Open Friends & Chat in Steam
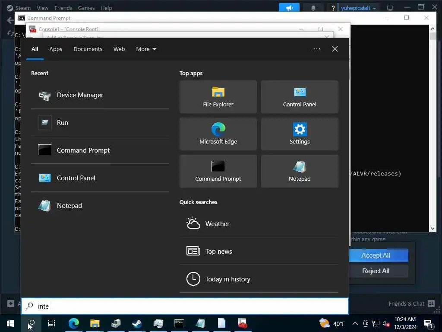 pos(412,303)
